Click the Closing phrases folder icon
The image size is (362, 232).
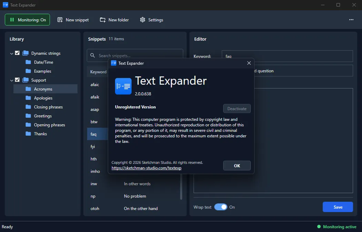coord(28,107)
